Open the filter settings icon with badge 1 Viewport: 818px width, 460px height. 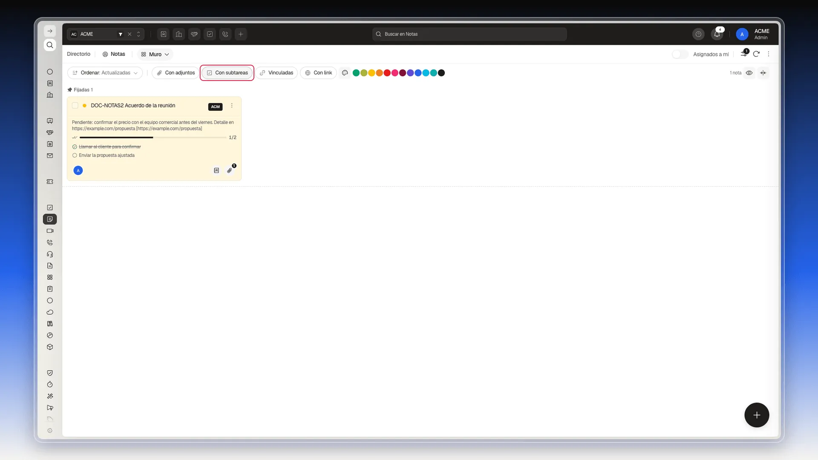point(744,54)
